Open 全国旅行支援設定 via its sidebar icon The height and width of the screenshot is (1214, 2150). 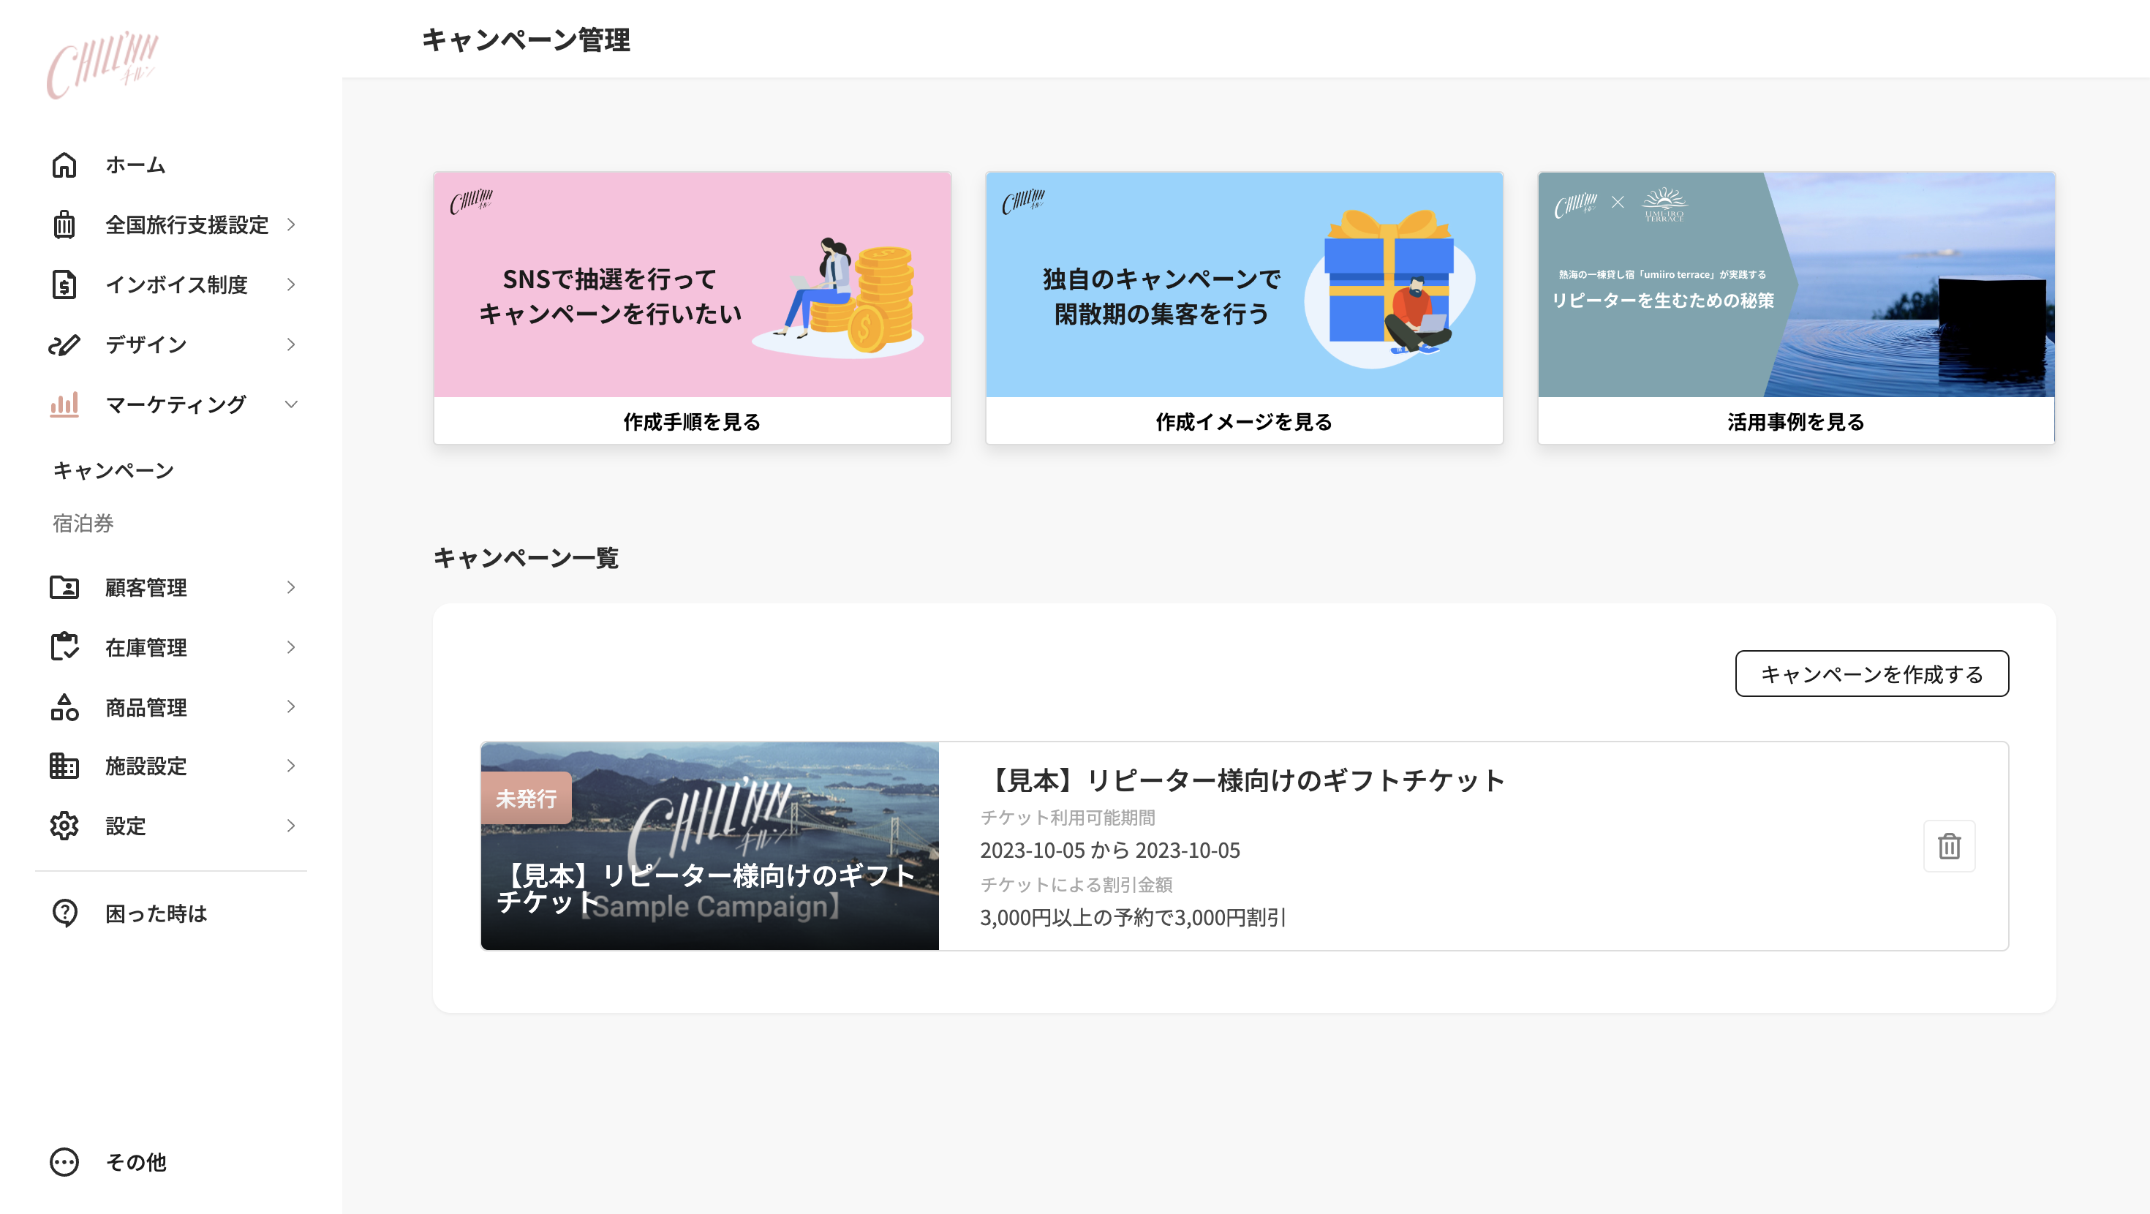coord(65,225)
